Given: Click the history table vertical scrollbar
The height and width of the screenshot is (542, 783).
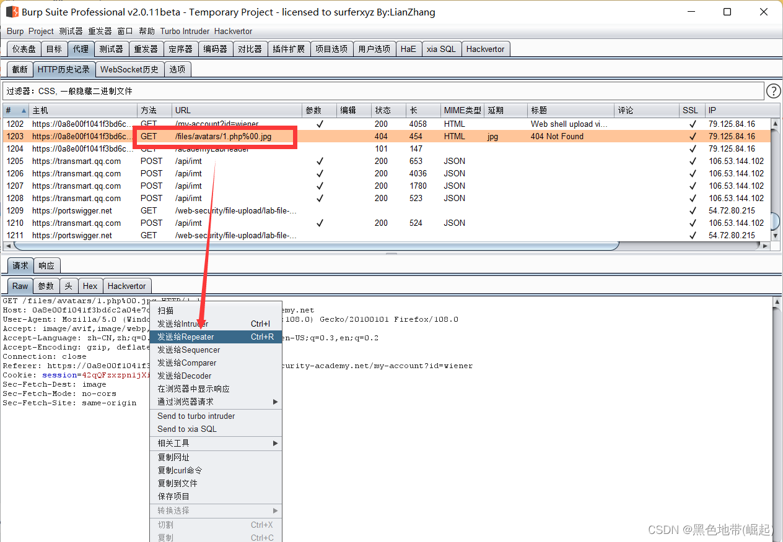Looking at the screenshot, I should [776, 179].
